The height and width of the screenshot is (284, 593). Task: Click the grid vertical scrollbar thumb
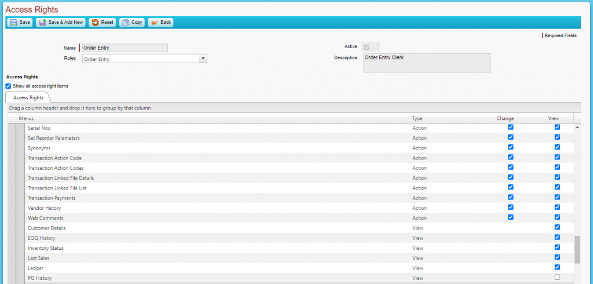577,250
